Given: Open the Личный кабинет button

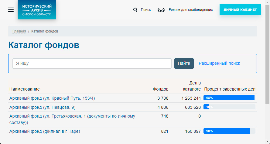Looking at the screenshot, I should 240,10.
